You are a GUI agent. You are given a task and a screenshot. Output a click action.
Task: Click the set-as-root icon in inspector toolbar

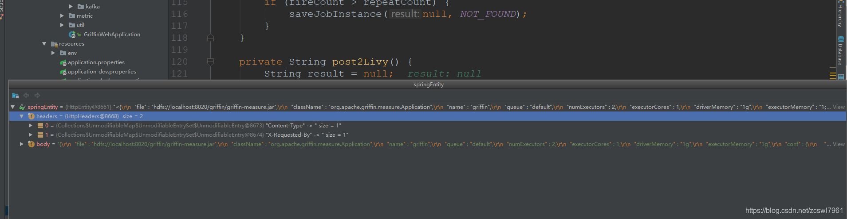(x=15, y=95)
